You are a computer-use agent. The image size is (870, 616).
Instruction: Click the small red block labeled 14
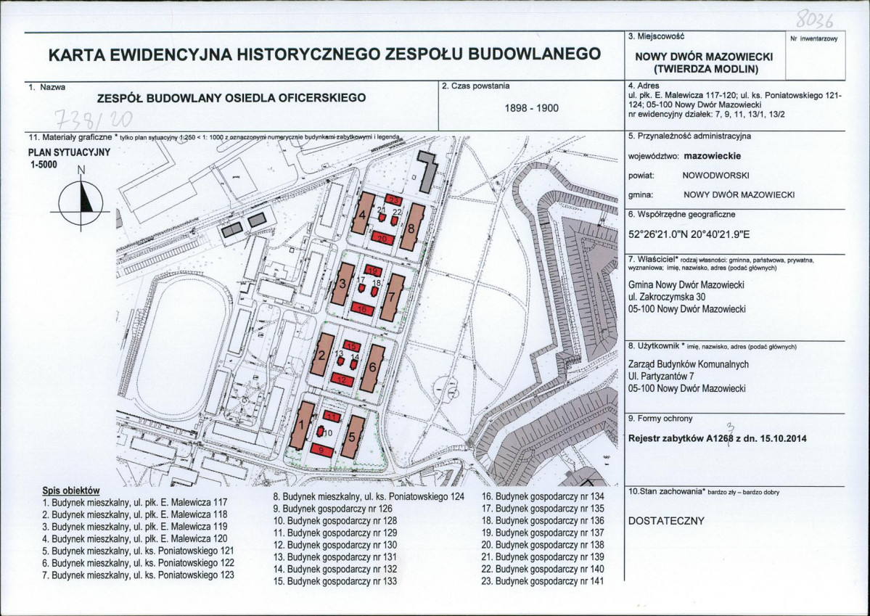[x=353, y=365]
